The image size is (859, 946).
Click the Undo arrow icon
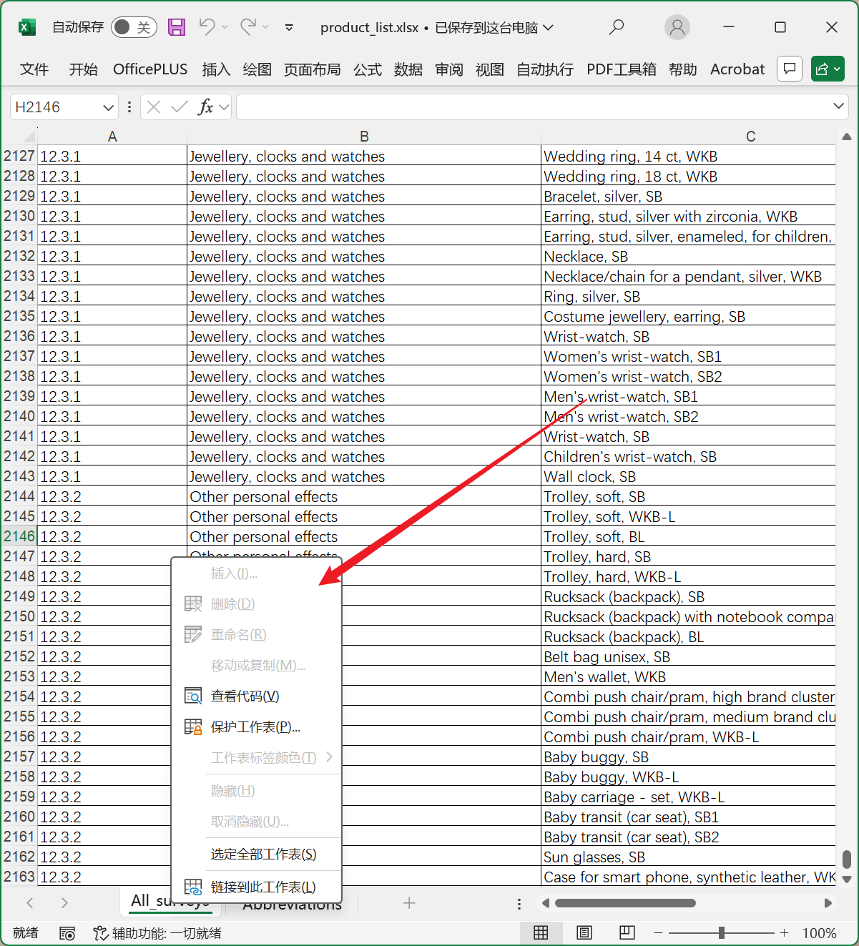click(207, 27)
